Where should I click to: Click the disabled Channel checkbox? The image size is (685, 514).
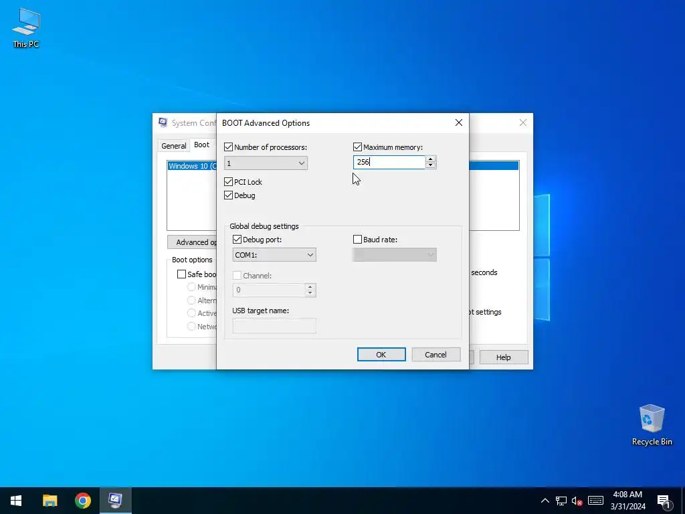pos(237,275)
